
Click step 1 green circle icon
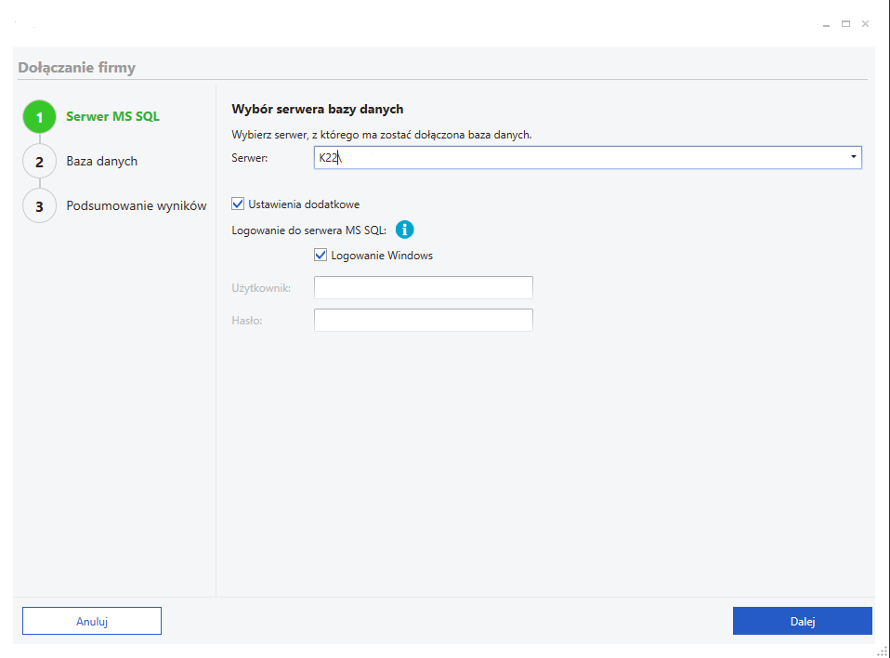coord(39,117)
